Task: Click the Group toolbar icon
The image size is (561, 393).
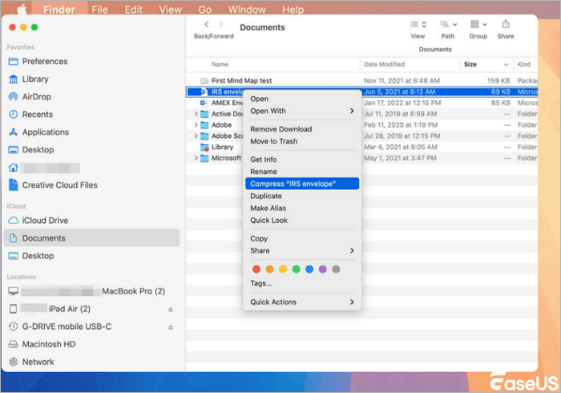Action: point(478,25)
